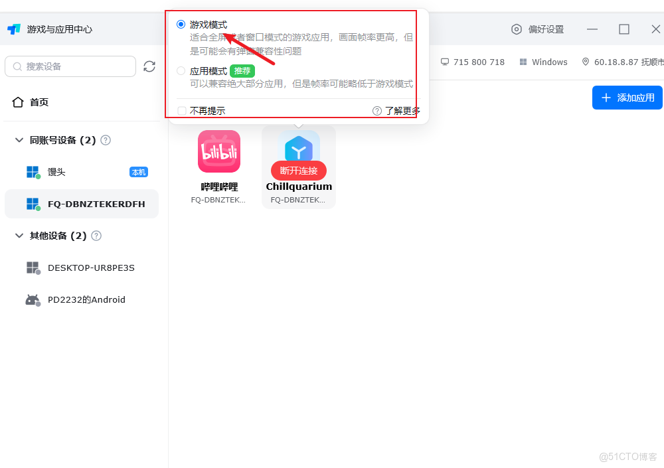Image resolution: width=664 pixels, height=468 pixels.
Task: Click the Android icon for PD2232的Android
Action: pyautogui.click(x=33, y=299)
